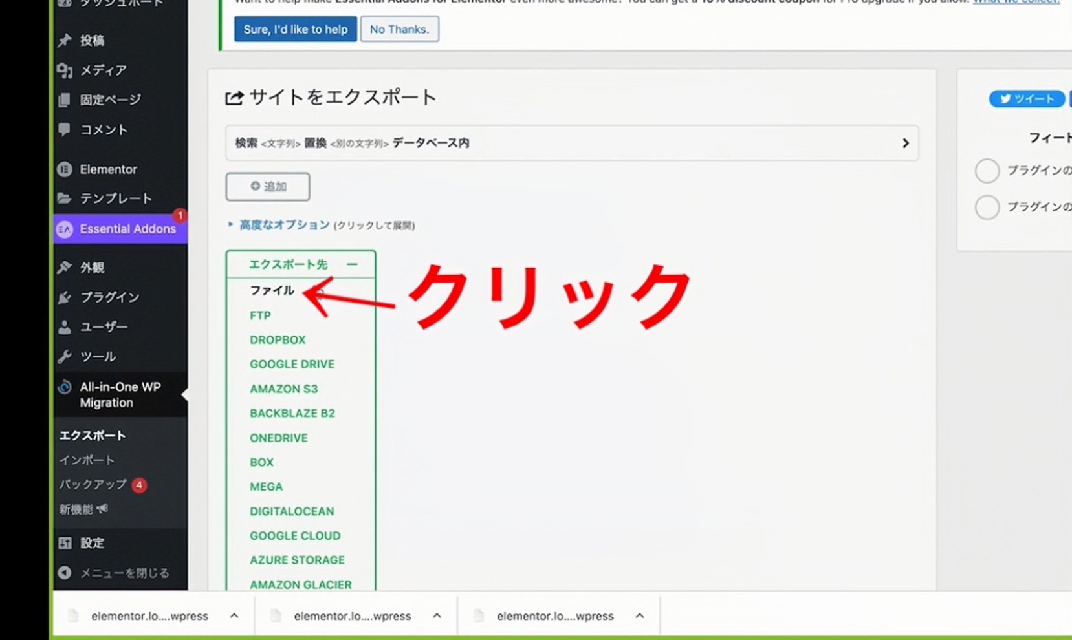Choose MEGA as export destination

[267, 487]
